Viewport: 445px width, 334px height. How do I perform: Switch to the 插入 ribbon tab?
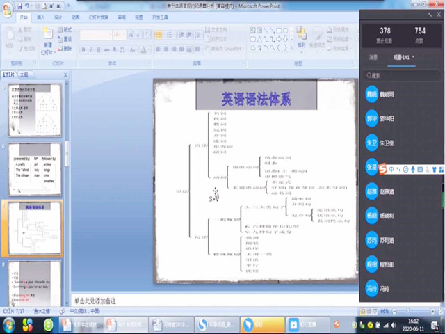tap(41, 17)
